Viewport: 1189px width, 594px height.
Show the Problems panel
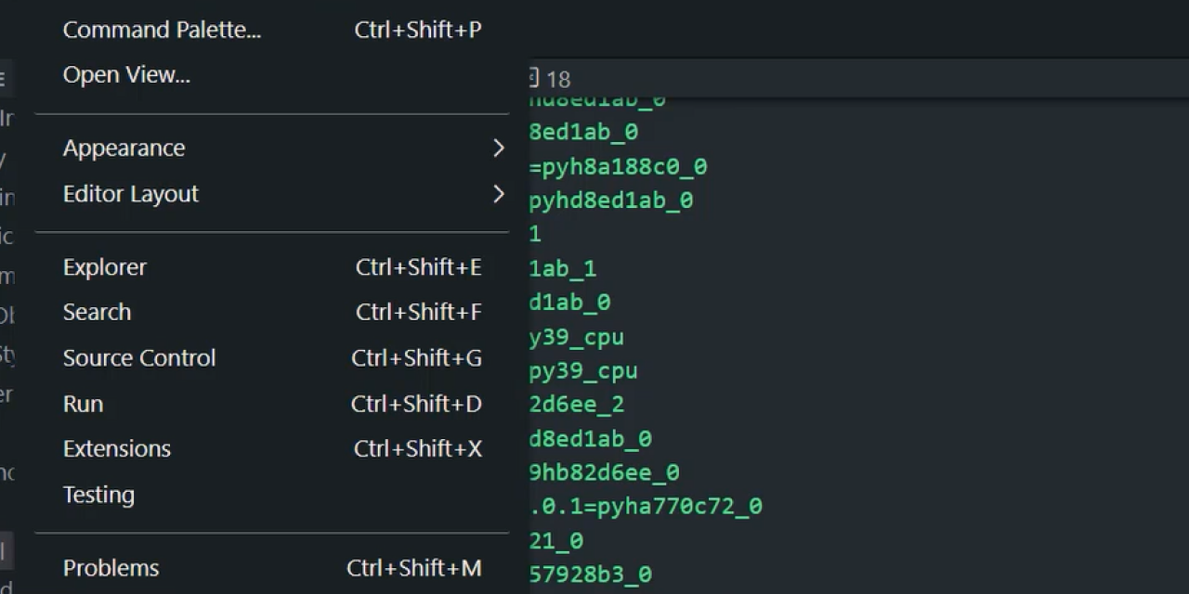111,568
